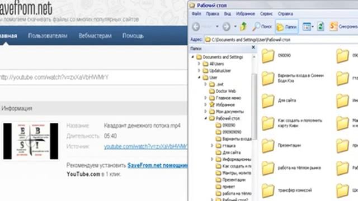Click the duration value 05:40
Viewport: 358px width, 201px height.
(110, 136)
